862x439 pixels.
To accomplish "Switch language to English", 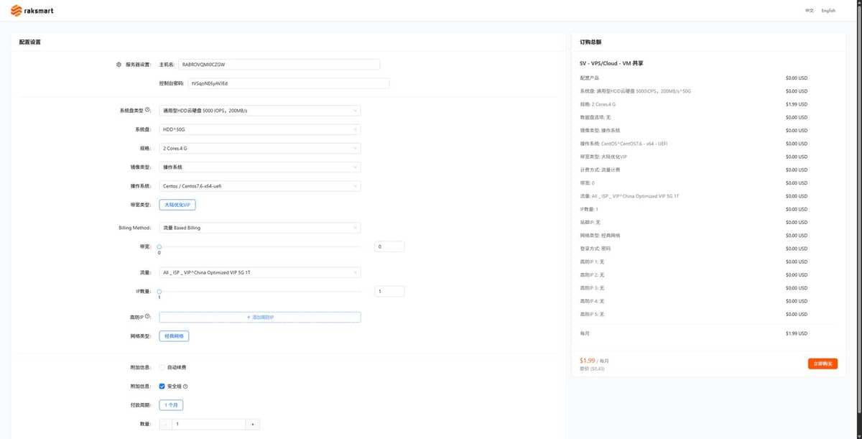I will (x=828, y=11).
